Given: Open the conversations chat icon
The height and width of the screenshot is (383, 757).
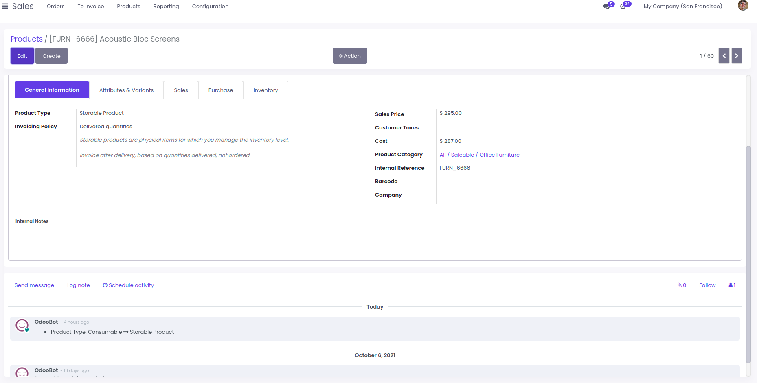Looking at the screenshot, I should [607, 6].
